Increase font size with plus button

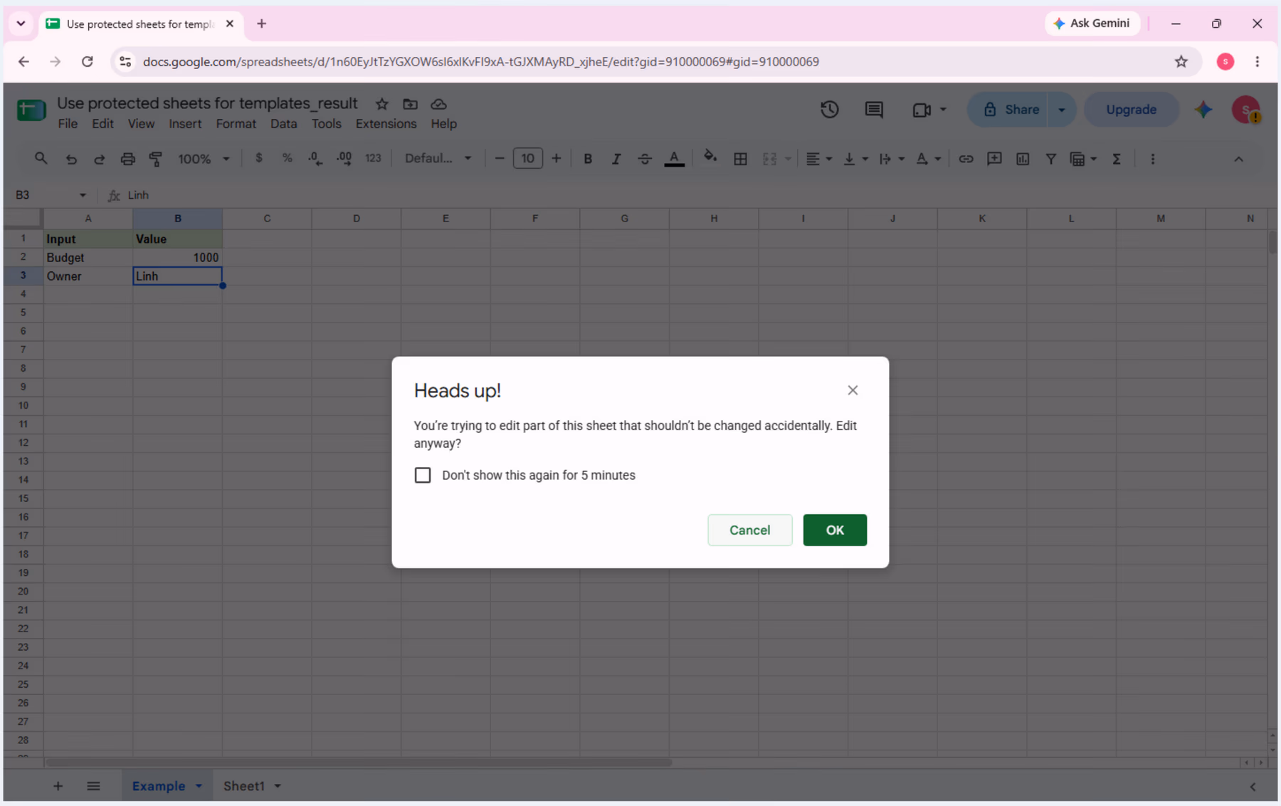pyautogui.click(x=557, y=158)
